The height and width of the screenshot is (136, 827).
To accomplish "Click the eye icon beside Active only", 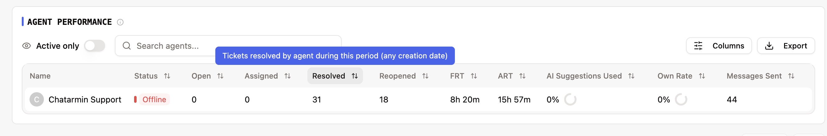I will pyautogui.click(x=26, y=46).
